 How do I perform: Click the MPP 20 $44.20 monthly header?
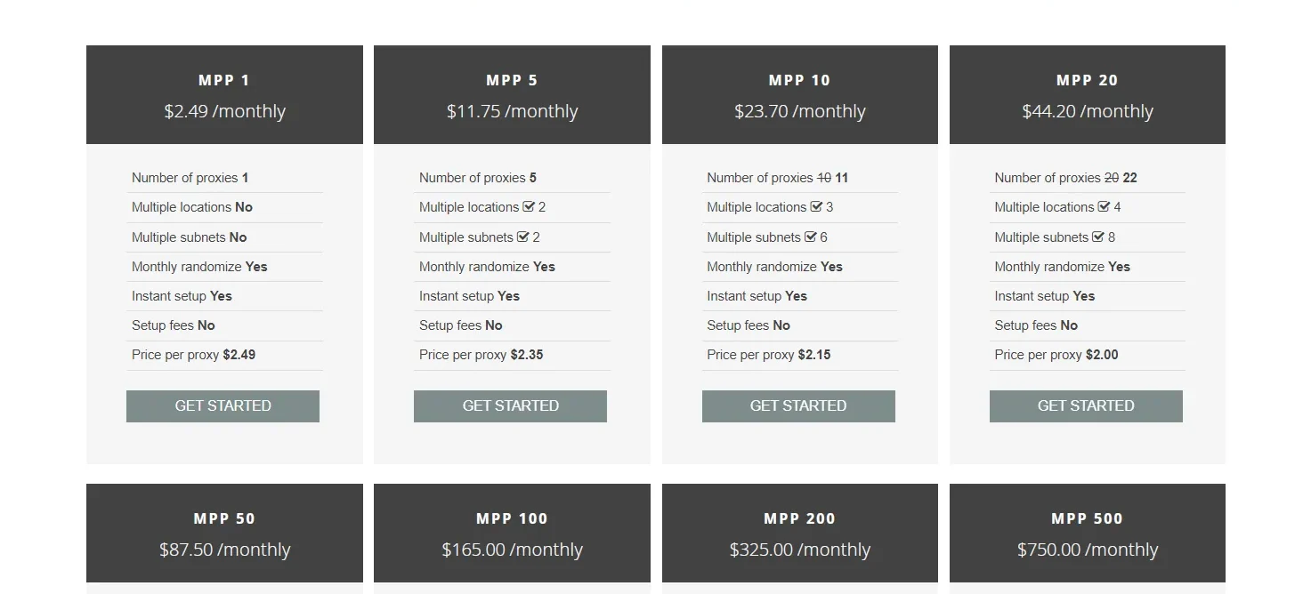(1087, 95)
